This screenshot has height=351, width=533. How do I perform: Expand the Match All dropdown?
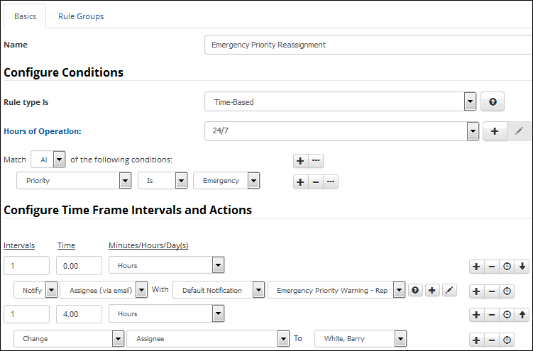tap(48, 160)
